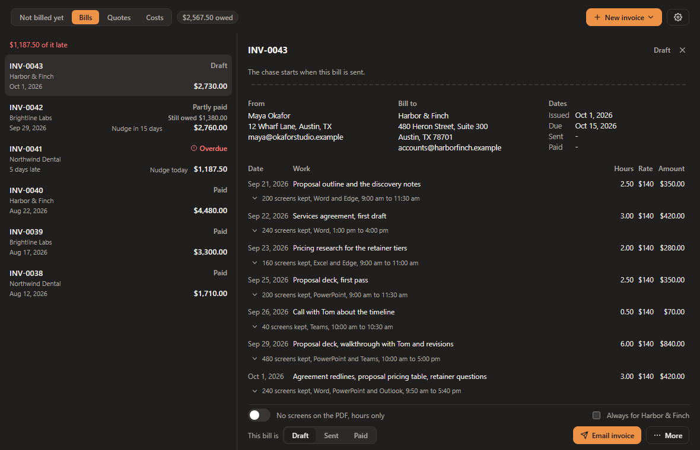
Task: Click the $1,187.50 of it late text
Action: point(39,44)
